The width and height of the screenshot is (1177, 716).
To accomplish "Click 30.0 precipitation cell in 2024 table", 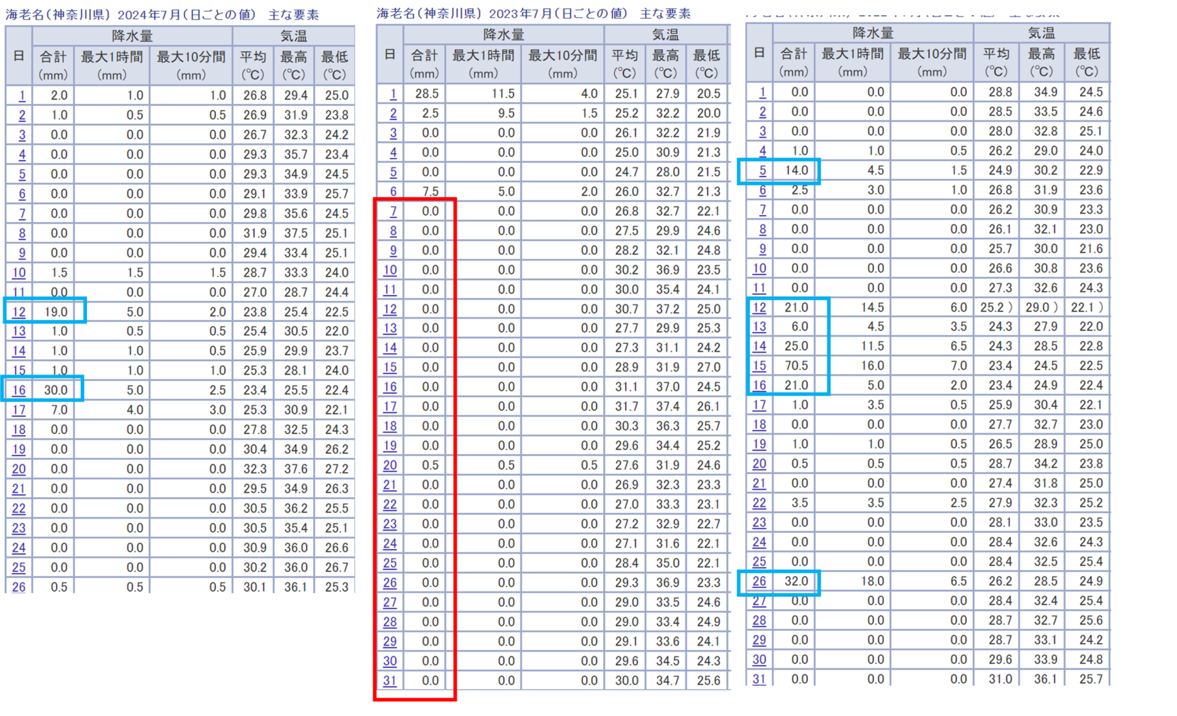I will pyautogui.click(x=56, y=390).
